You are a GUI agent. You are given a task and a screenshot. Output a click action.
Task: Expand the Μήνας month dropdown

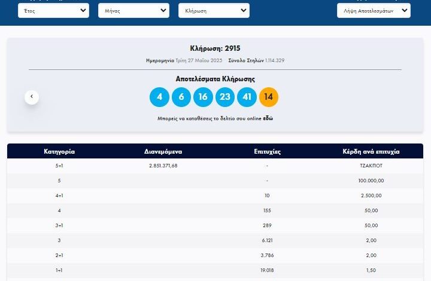(133, 10)
